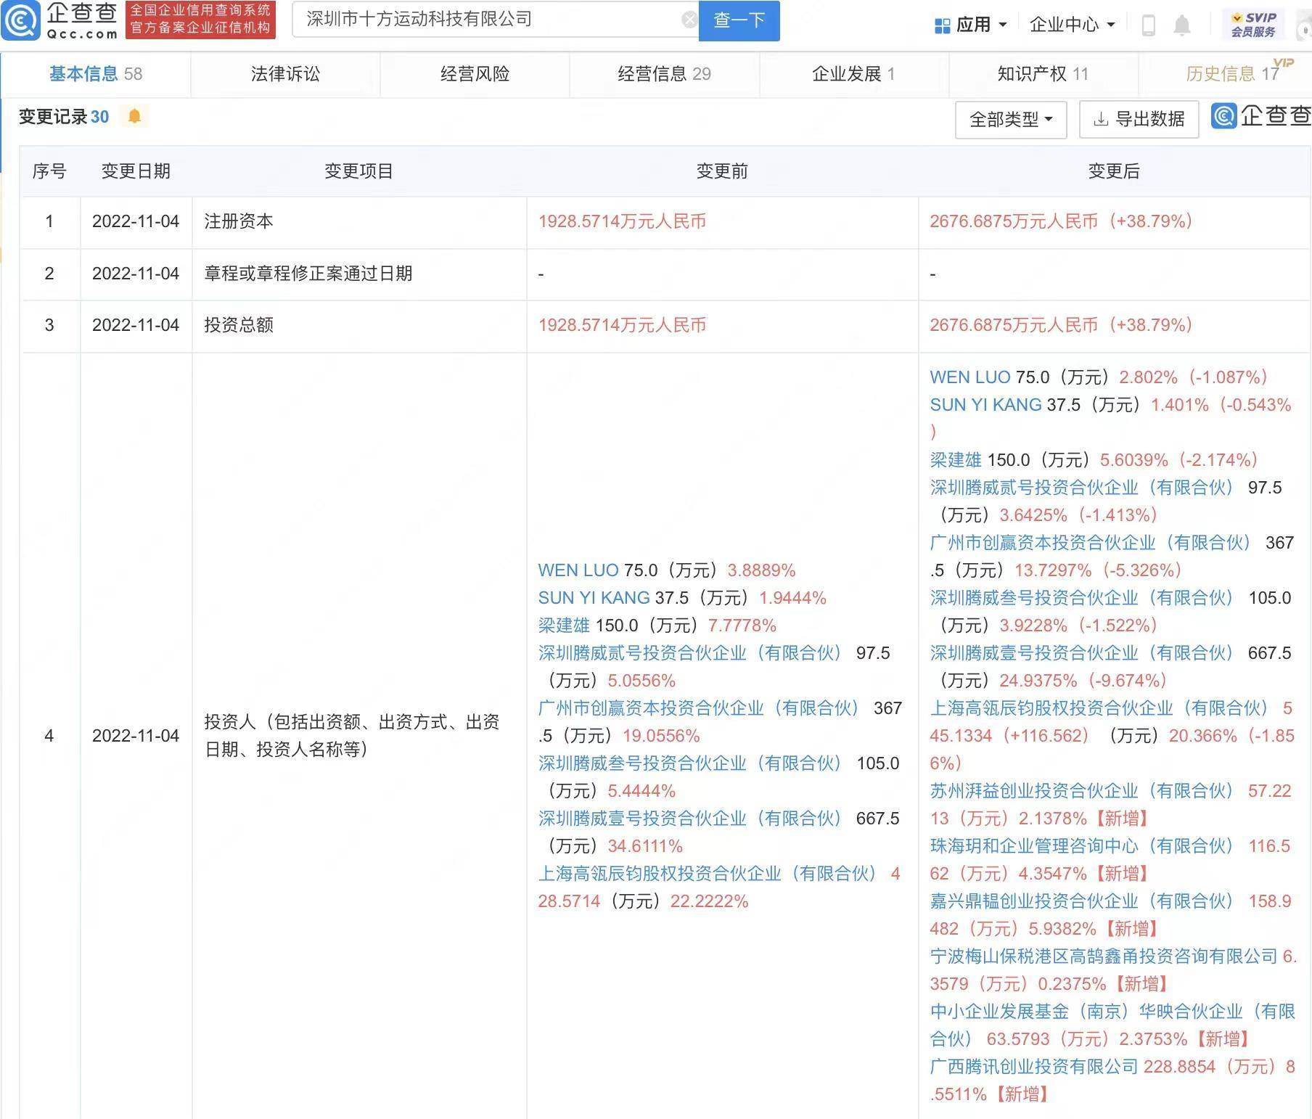
Task: Open 嘉兴鼎韫创业投资合伙企业 link
Action: 1081,901
